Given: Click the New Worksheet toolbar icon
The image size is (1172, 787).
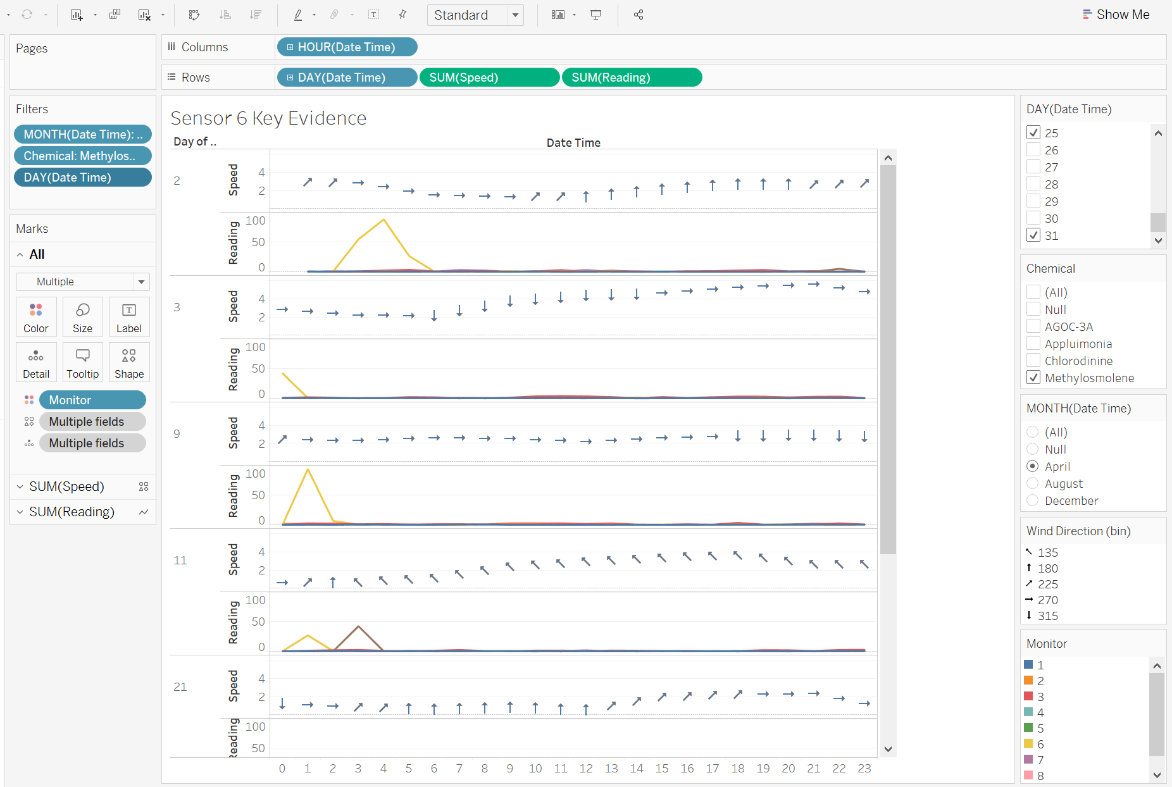Looking at the screenshot, I should (77, 15).
